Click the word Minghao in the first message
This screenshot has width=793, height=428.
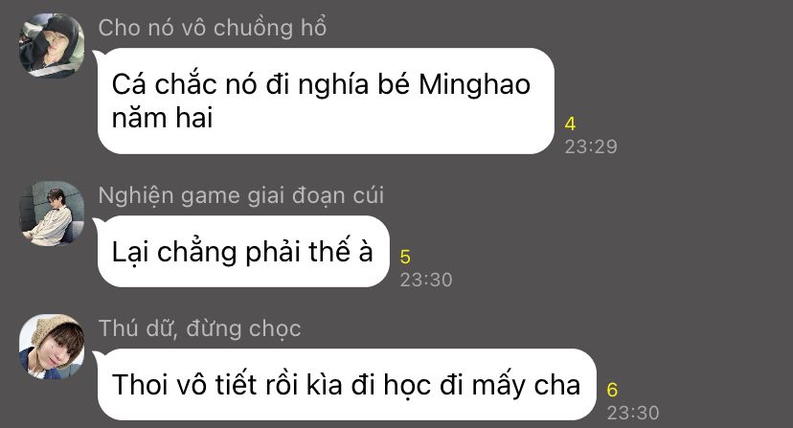pos(474,84)
